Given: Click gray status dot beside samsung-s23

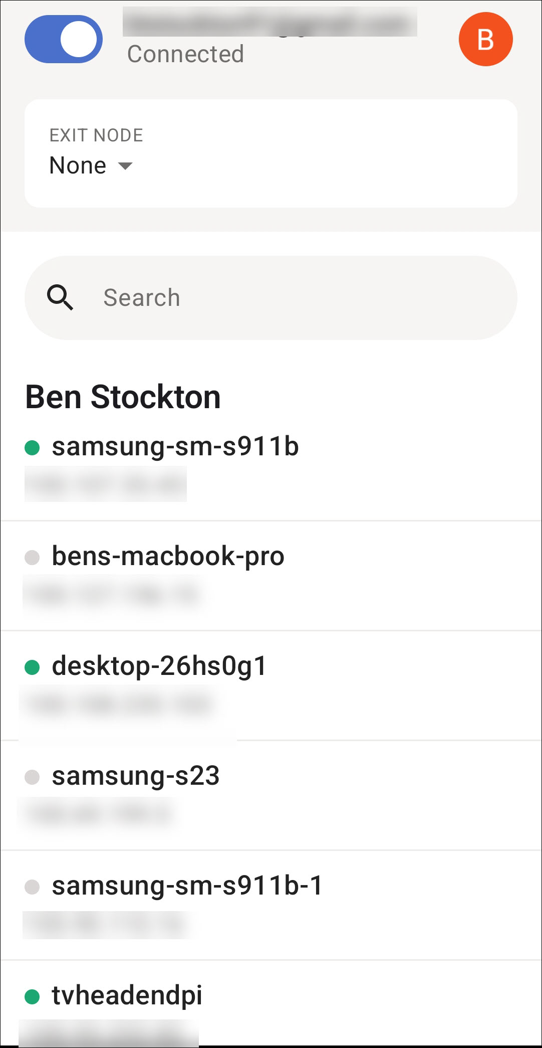Looking at the screenshot, I should 32,777.
